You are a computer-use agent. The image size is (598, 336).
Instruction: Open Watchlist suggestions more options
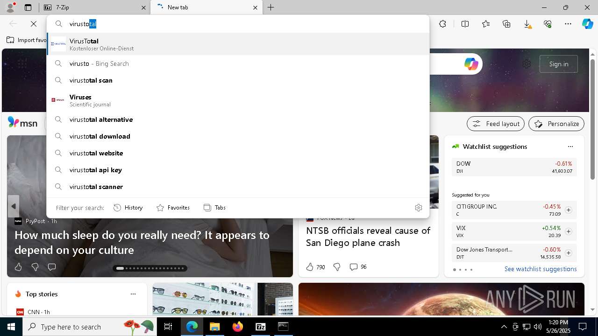(570, 147)
